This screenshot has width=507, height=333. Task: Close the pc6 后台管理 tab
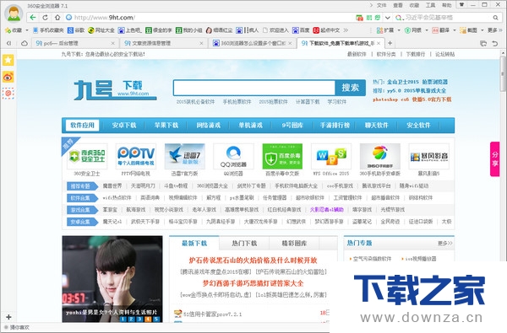point(112,43)
